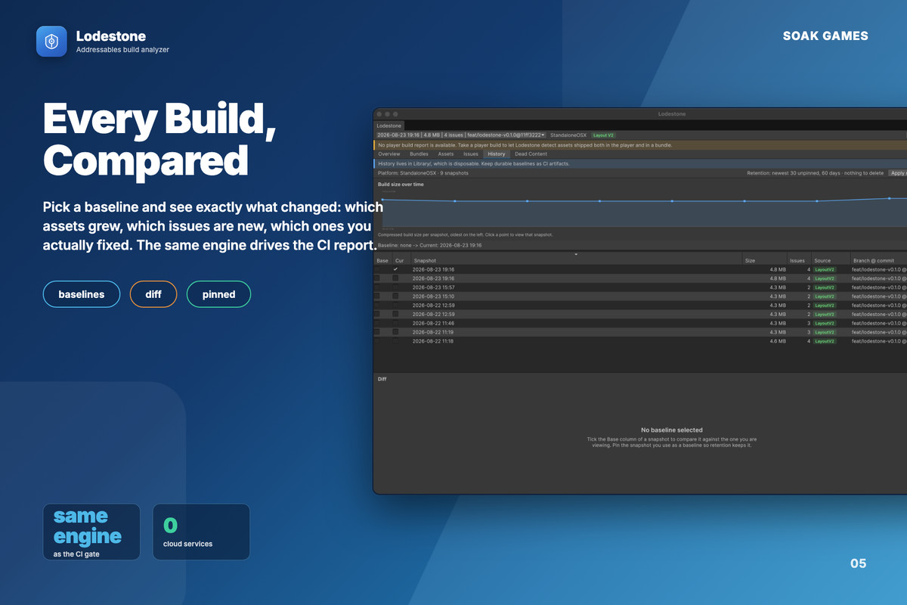Click the Lodestone window tab
907x605 pixels.
point(389,126)
